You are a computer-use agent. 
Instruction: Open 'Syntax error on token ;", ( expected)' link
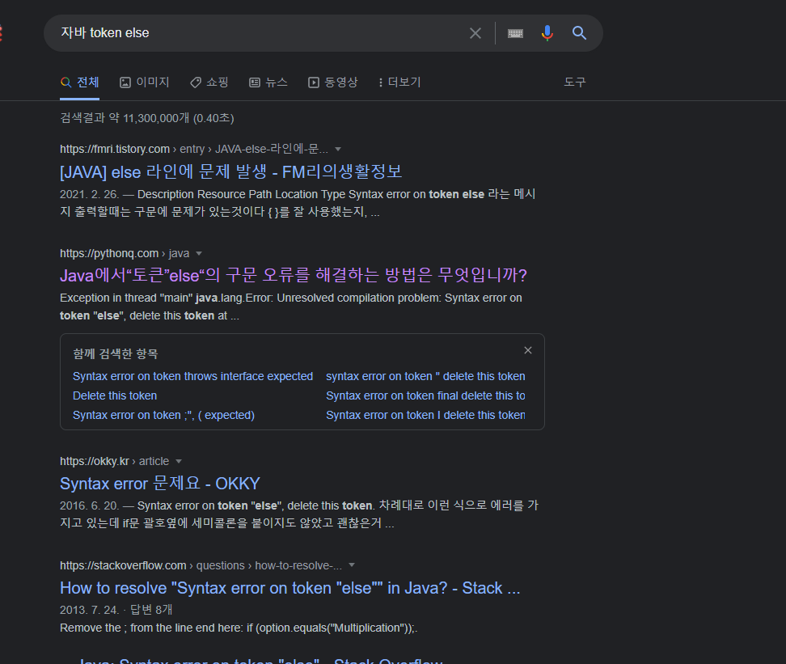(x=163, y=415)
